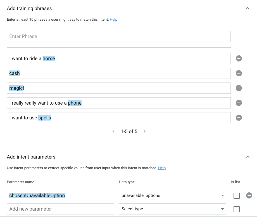Open the unavailable_options data type dropdown
Viewport: 257px width, 217px height.
point(172,195)
